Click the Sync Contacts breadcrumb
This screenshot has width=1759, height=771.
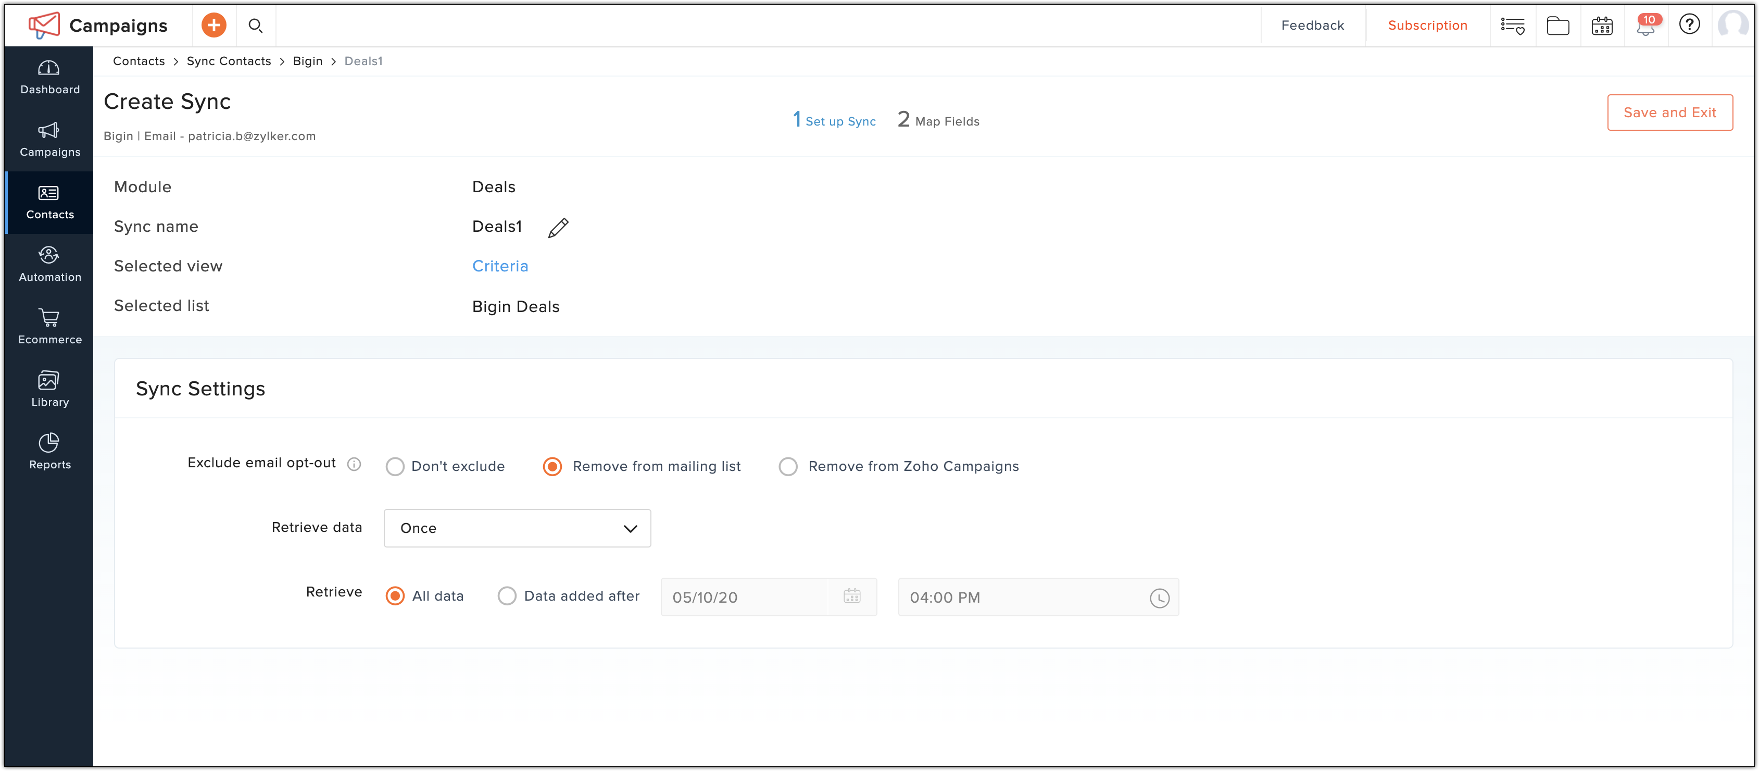pos(229,61)
